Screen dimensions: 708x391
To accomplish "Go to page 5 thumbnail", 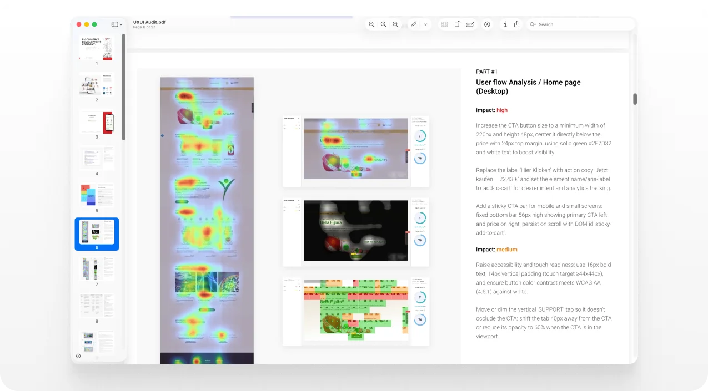I will coord(97,195).
